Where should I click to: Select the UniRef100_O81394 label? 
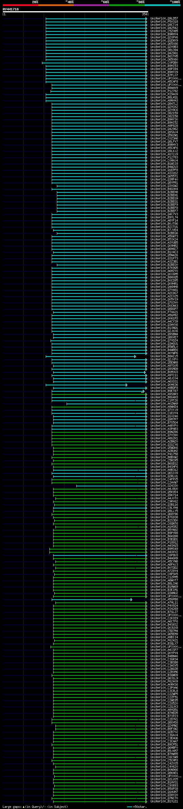pyautogui.click(x=164, y=50)
